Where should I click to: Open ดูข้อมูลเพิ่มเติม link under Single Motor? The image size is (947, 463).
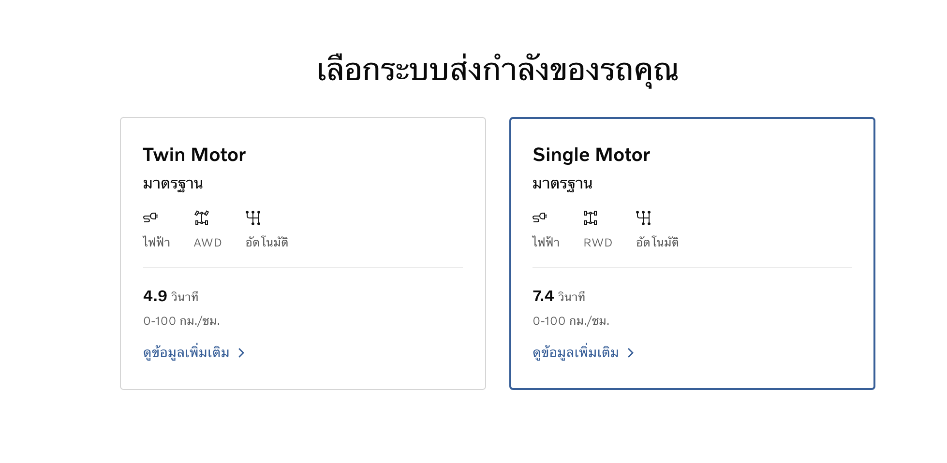[576, 353]
